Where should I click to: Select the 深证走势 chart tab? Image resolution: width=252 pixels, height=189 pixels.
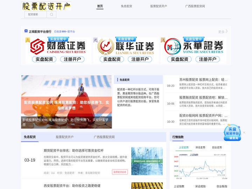point(200,147)
